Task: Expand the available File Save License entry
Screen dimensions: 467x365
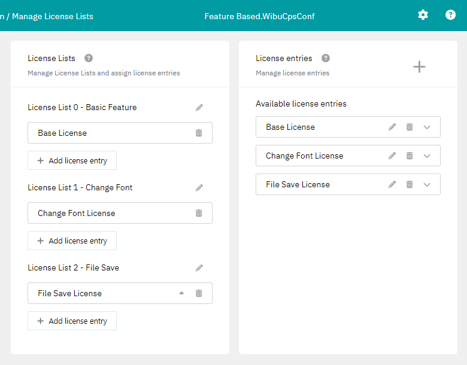Action: pos(427,184)
